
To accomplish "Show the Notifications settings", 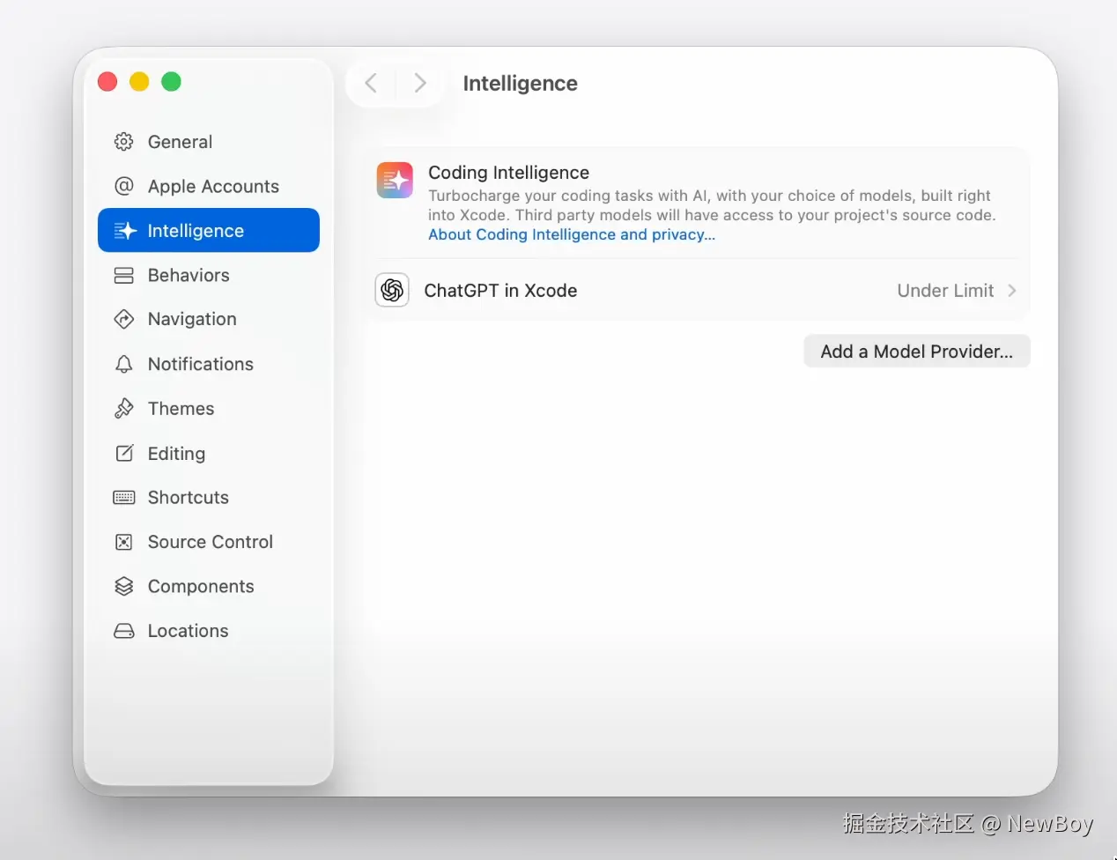I will [x=209, y=364].
